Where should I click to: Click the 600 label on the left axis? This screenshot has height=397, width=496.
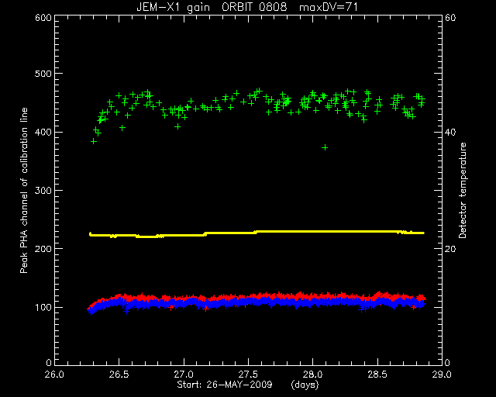click(x=43, y=18)
